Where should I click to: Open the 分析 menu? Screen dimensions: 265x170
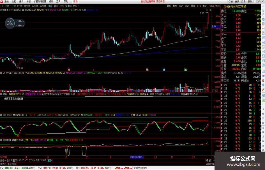click(29, 1)
